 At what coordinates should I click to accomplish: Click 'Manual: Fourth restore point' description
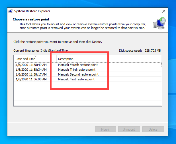point(78,65)
